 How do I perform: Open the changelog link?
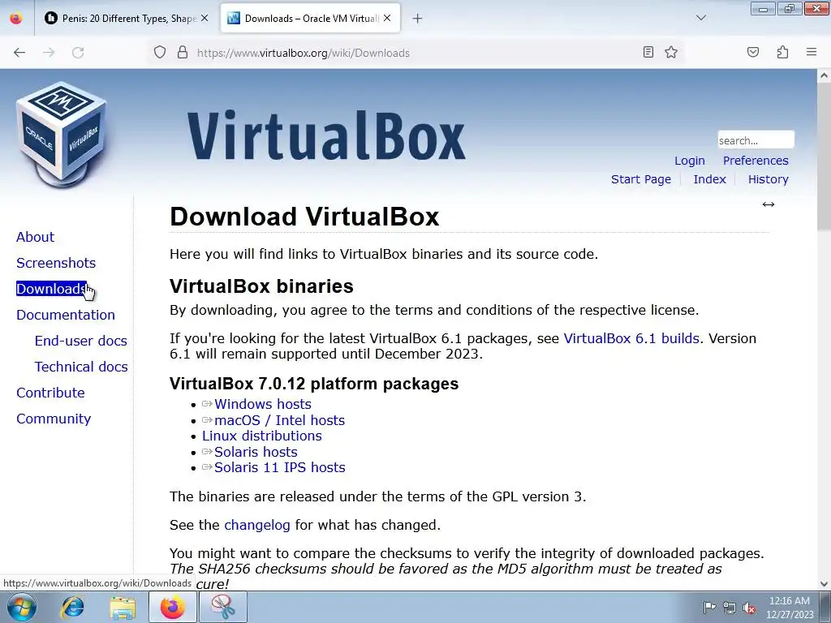tap(257, 525)
